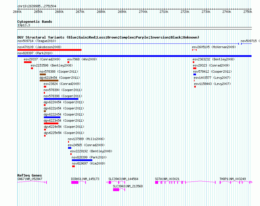This screenshot has width=260, height=206.
Task: Click the esv1403577 (Levy2007) label
Action: tap(212, 78)
